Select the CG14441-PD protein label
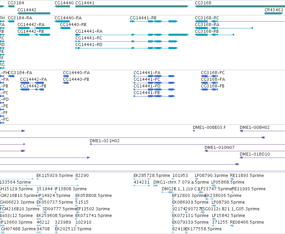This screenshot has width=285, height=234. coord(147,86)
